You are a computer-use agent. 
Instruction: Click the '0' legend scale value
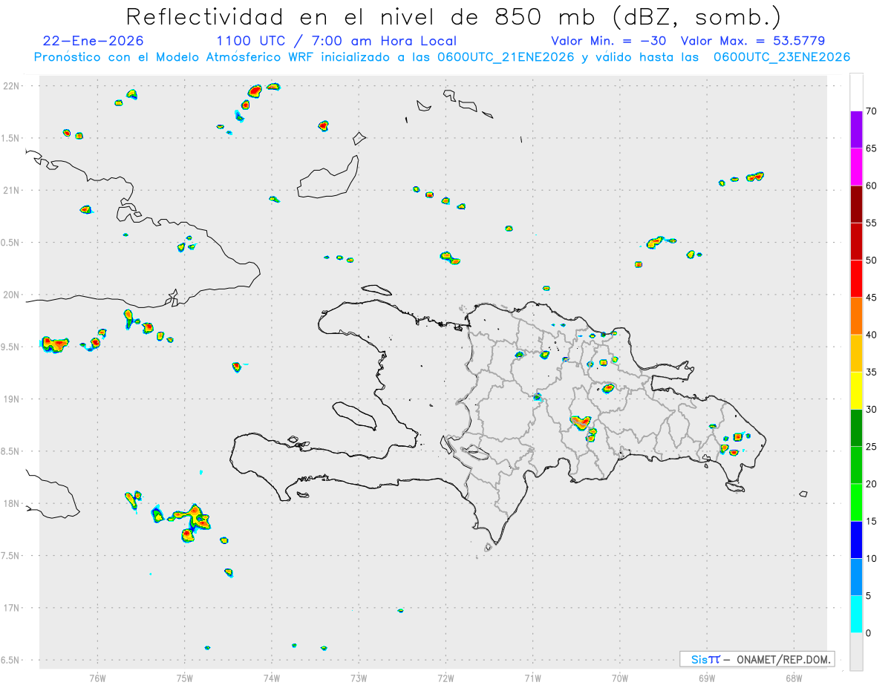868,633
